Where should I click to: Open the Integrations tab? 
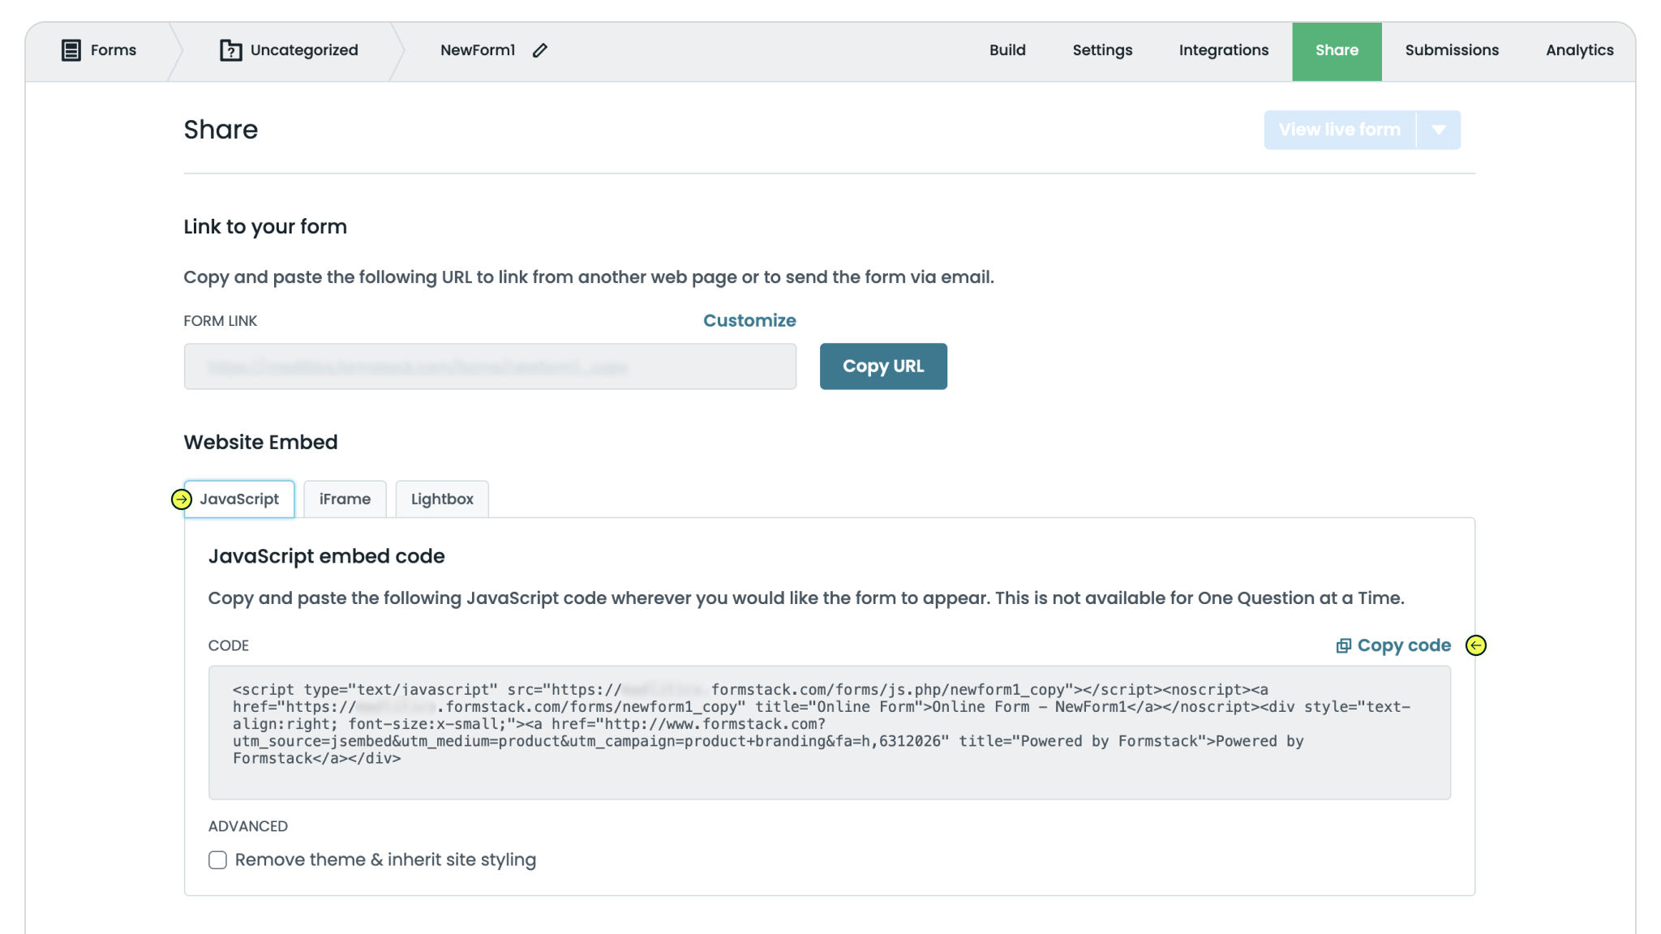click(1224, 50)
